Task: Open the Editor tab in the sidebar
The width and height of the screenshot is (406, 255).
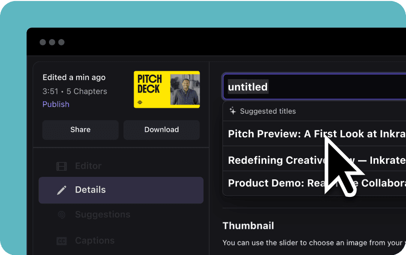Action: [x=88, y=166]
